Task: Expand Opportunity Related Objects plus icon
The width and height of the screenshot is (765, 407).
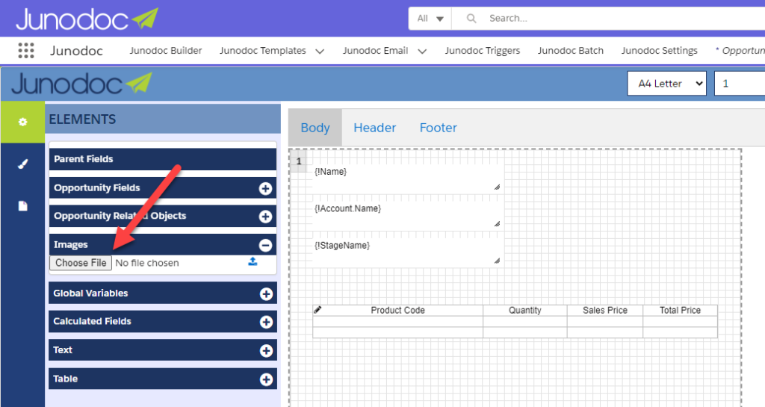Action: pyautogui.click(x=265, y=217)
